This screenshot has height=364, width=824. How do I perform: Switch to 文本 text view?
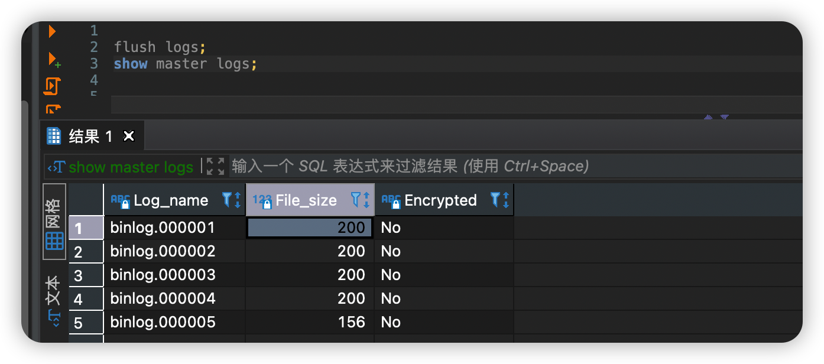coord(54,300)
